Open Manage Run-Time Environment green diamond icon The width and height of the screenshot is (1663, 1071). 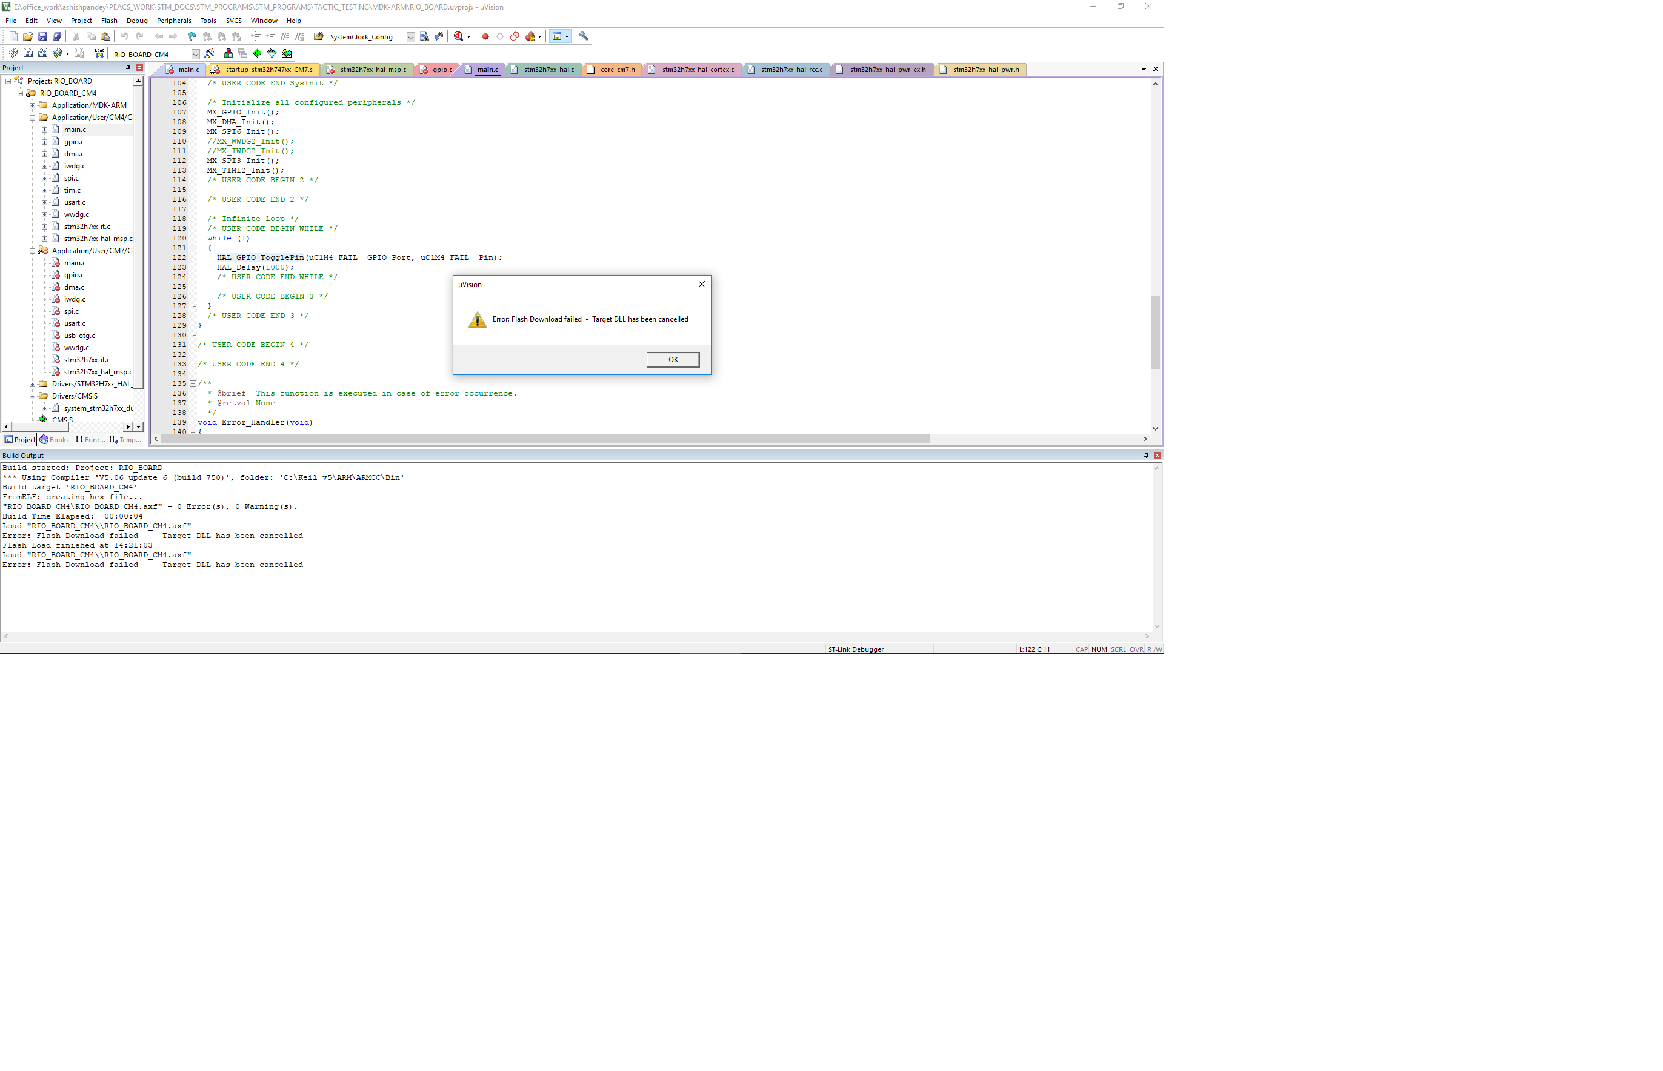[258, 53]
